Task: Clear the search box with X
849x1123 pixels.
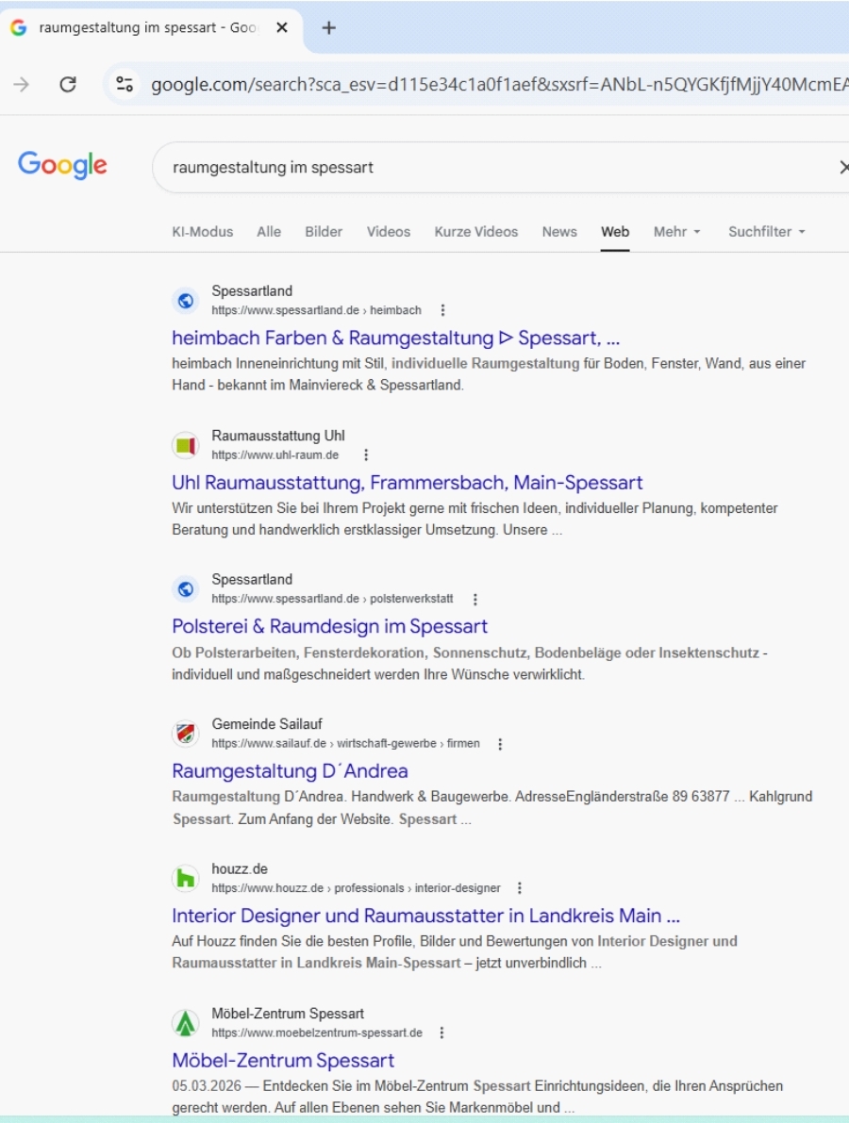Action: [x=842, y=168]
